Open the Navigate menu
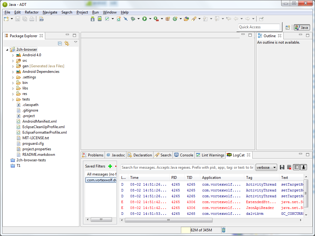The width and height of the screenshot is (315, 236). pos(50,12)
